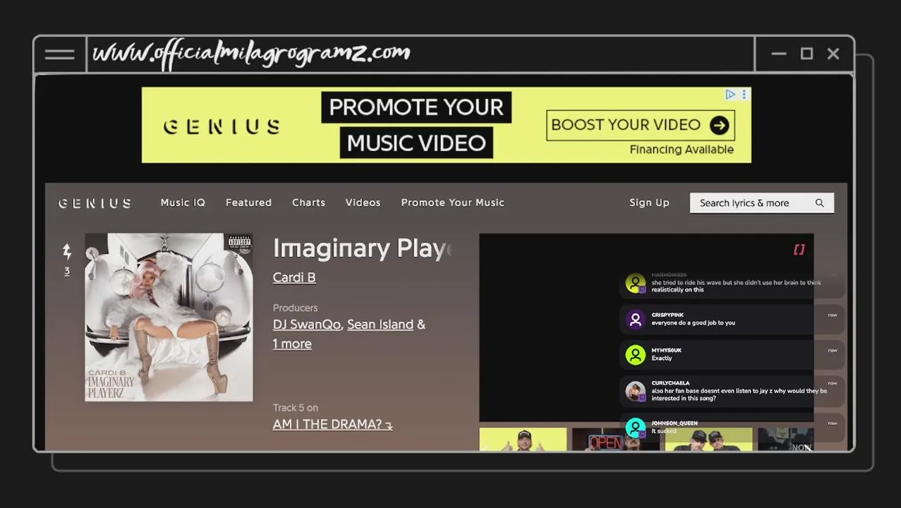
Task: Click the Producers label
Action: (x=295, y=308)
